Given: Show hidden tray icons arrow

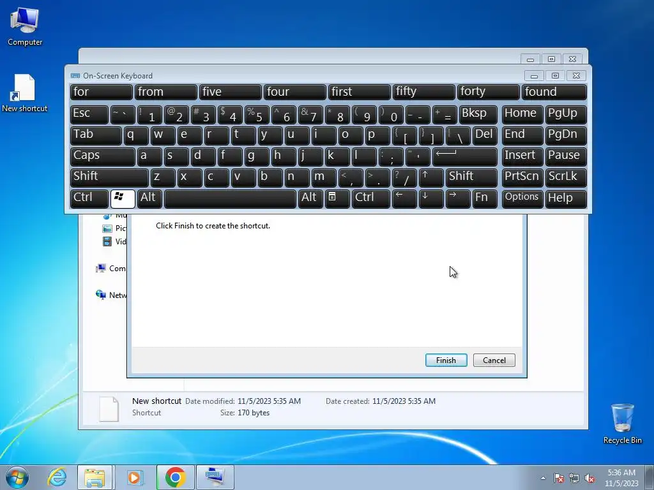Looking at the screenshot, I should pos(543,478).
